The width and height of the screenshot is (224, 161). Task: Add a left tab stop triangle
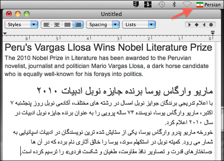point(190,25)
